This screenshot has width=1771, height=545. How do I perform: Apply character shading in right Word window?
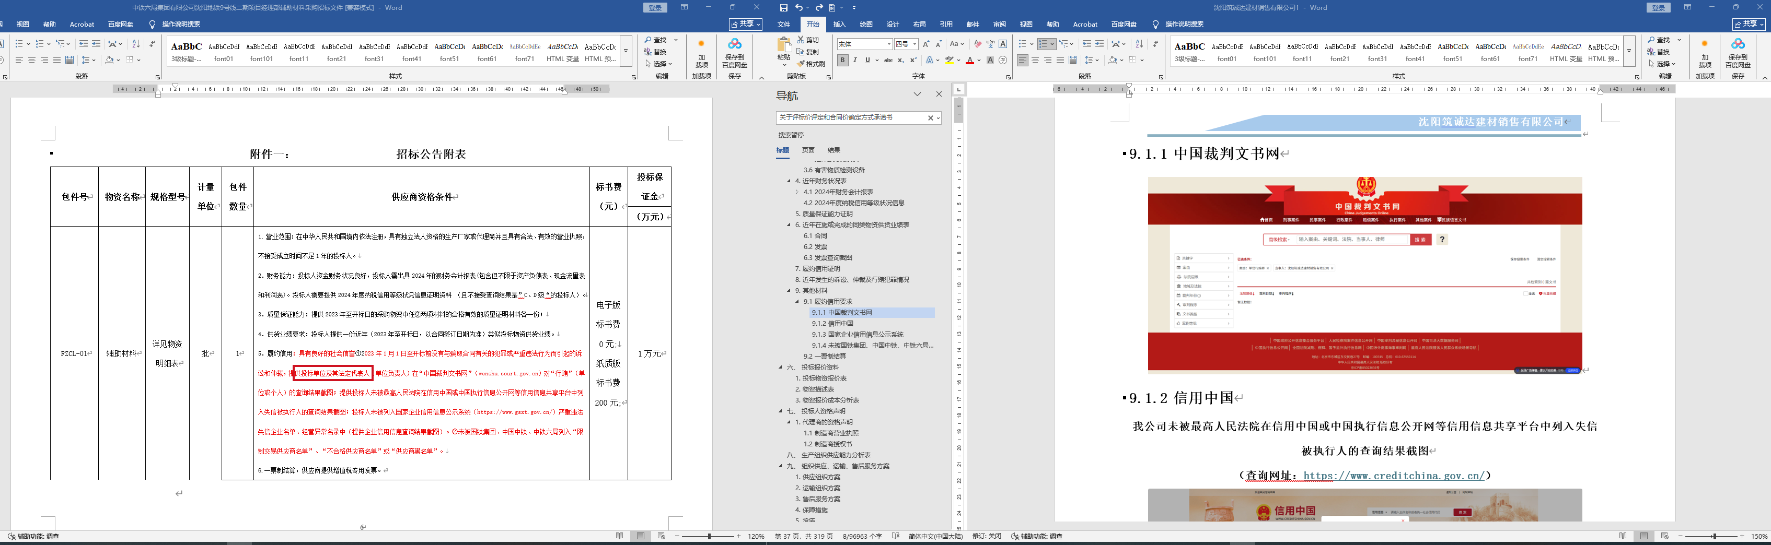pyautogui.click(x=990, y=61)
